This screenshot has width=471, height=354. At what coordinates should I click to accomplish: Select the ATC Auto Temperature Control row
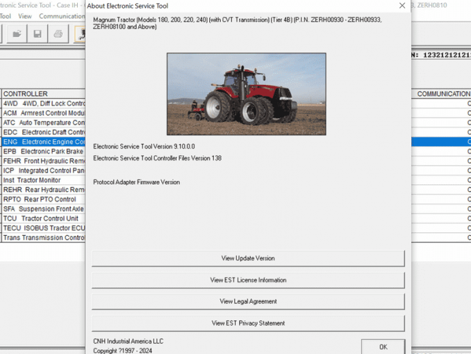(x=44, y=122)
